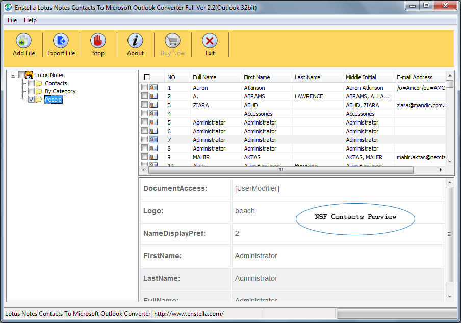The height and width of the screenshot is (323, 461).
Task: Enable the Contacts folder checkbox
Action: [32, 83]
